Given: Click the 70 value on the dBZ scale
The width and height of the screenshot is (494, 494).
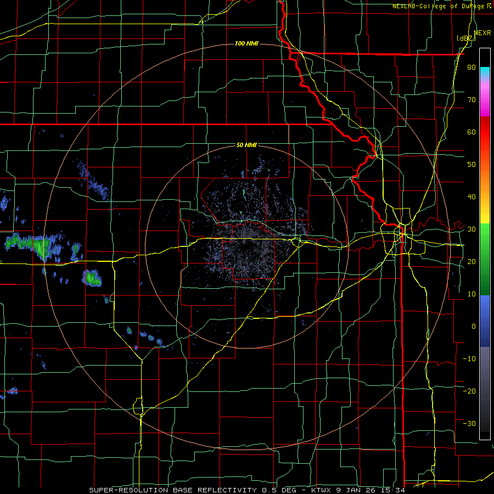Looking at the screenshot, I should 471,100.
